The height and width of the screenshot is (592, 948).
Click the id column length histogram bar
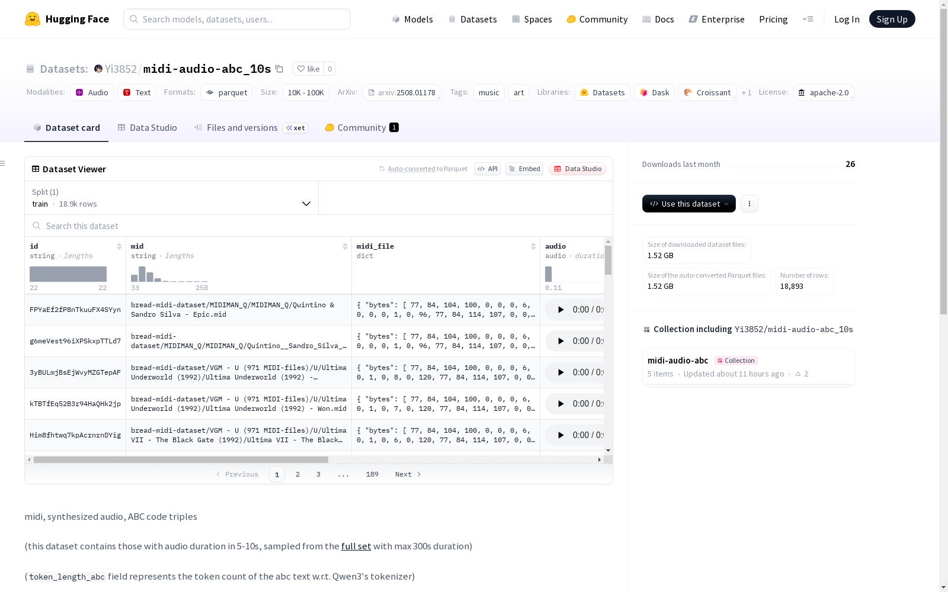(68, 274)
